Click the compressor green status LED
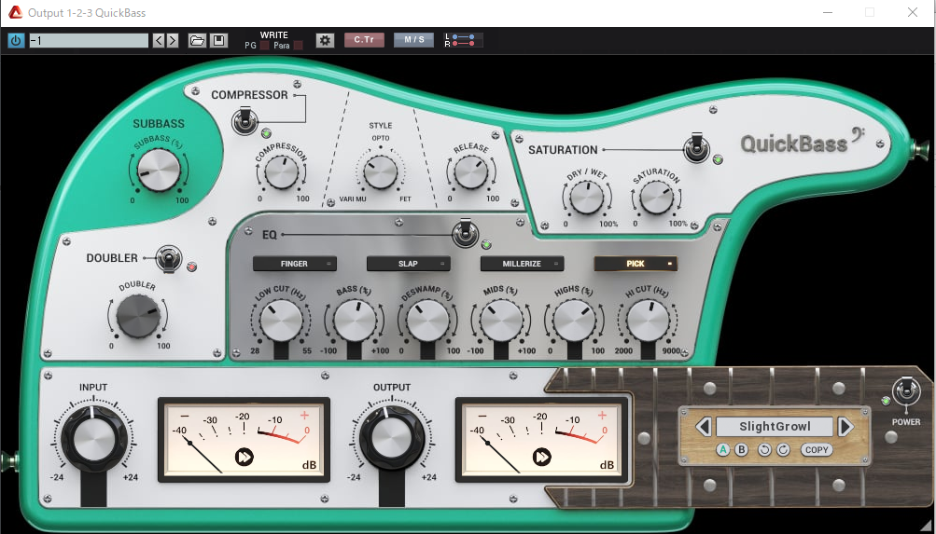 coord(266,133)
